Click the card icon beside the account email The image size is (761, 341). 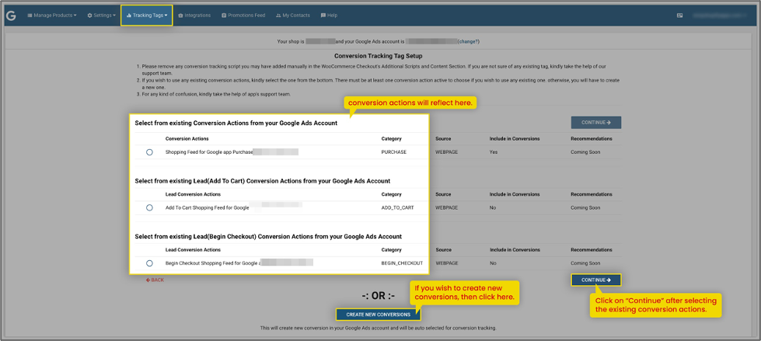[680, 16]
